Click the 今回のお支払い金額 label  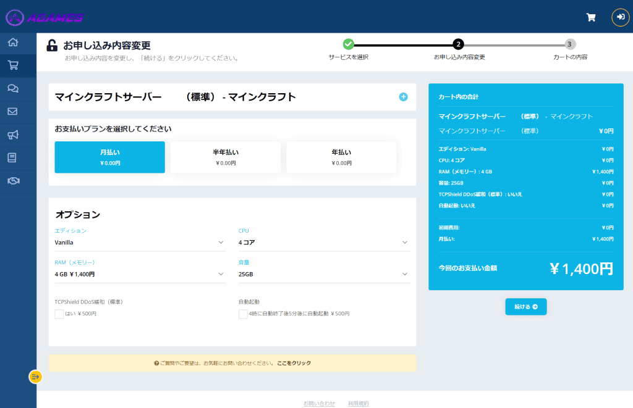[x=467, y=268]
